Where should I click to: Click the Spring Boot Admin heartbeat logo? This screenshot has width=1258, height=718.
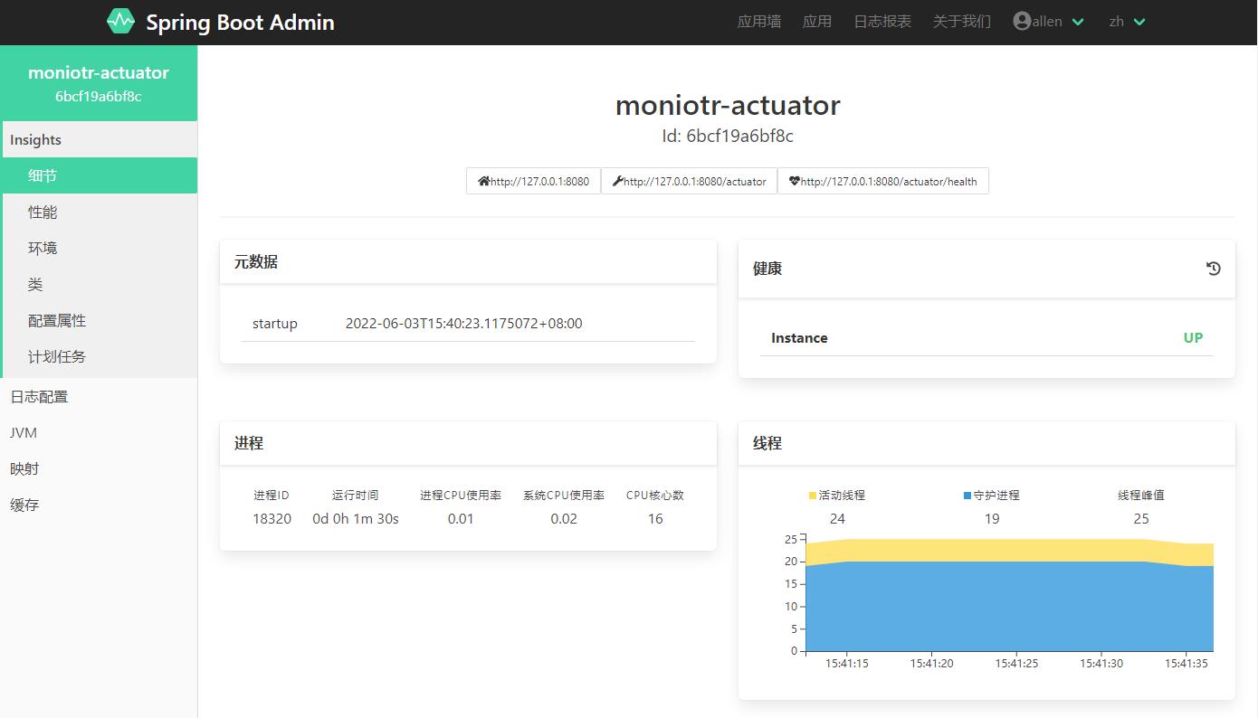pyautogui.click(x=120, y=22)
